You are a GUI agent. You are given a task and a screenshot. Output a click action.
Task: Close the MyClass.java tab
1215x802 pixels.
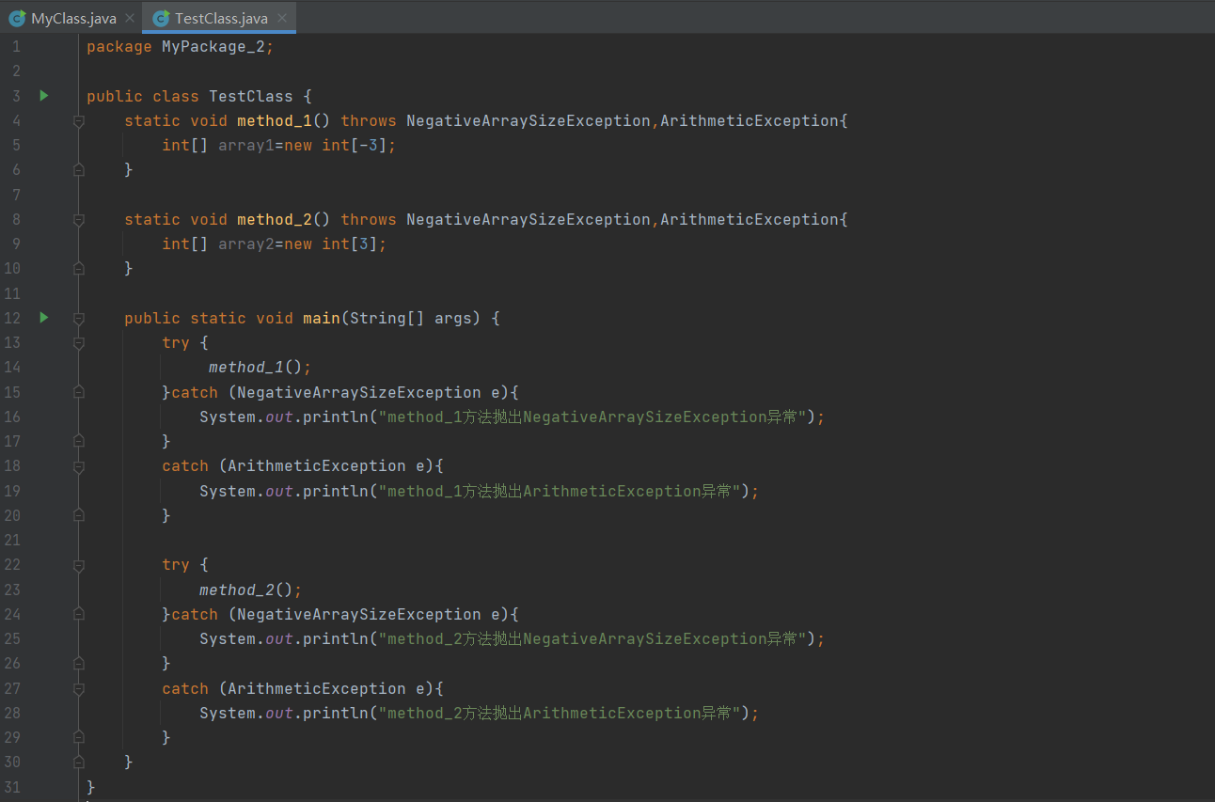coord(130,18)
